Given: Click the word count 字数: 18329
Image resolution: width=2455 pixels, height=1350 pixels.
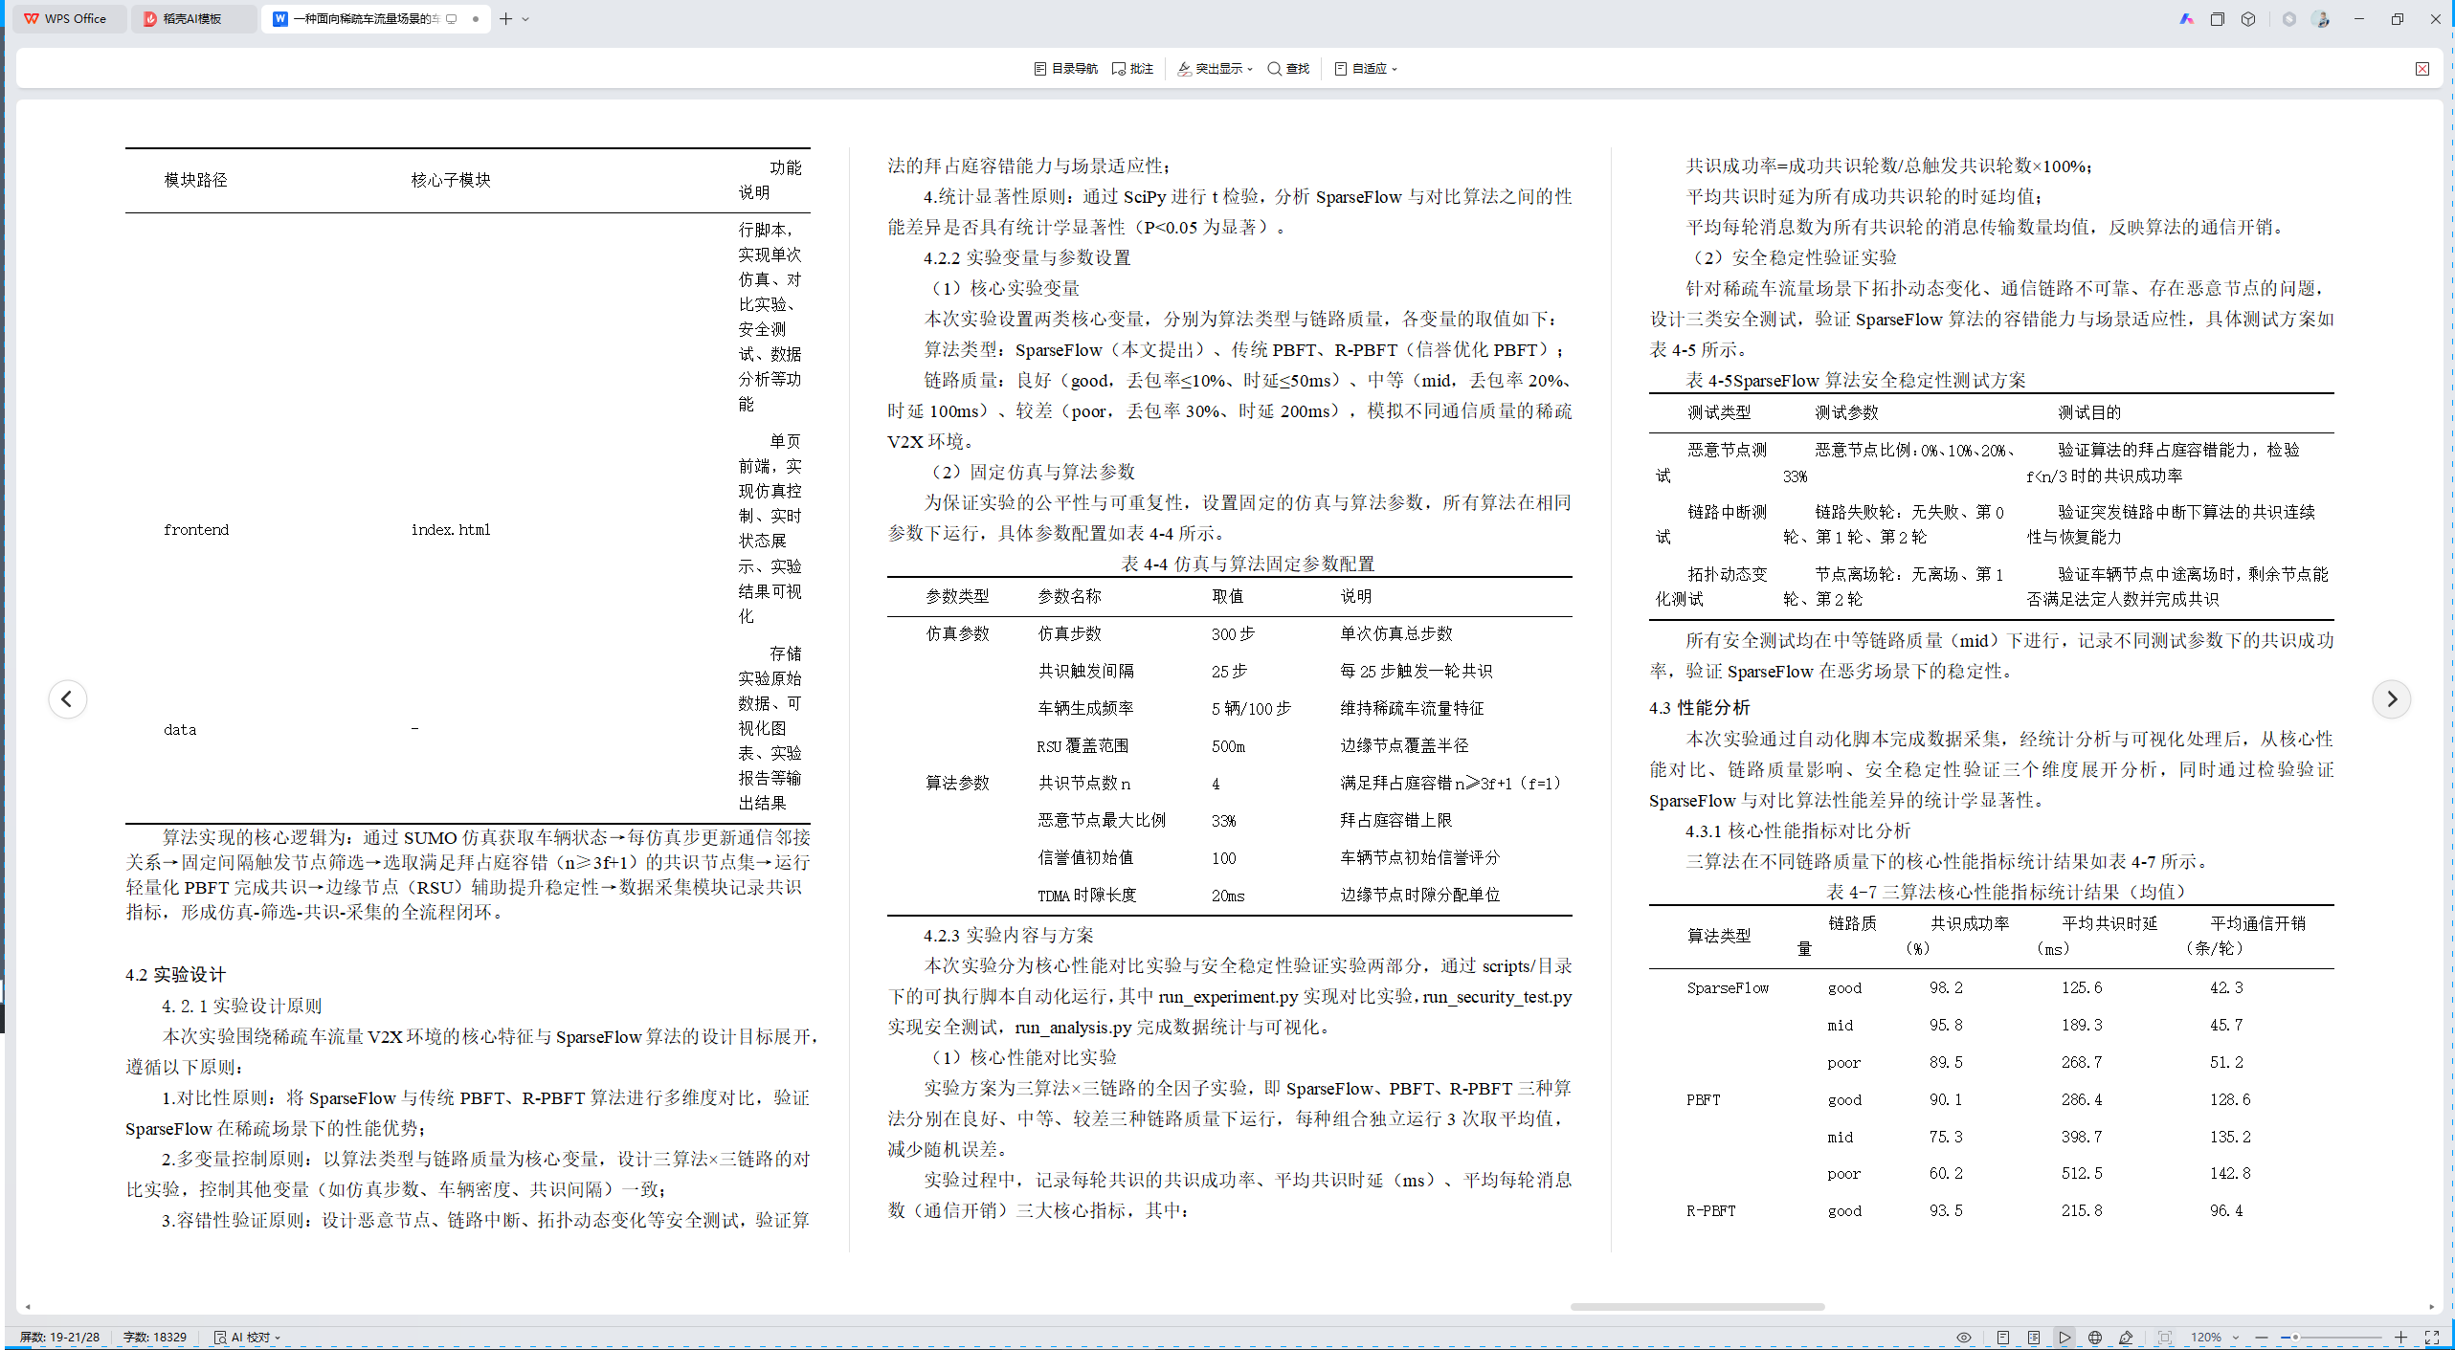Looking at the screenshot, I should (154, 1338).
